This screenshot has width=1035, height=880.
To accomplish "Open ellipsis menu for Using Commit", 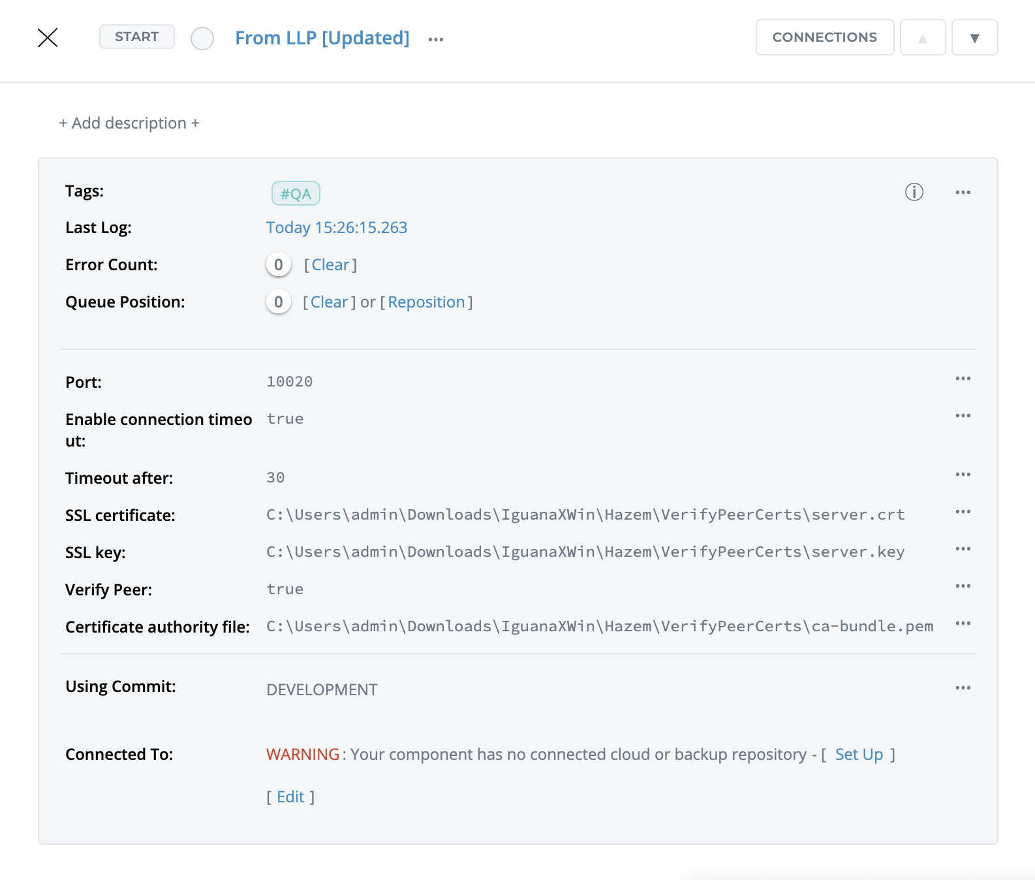I will tap(963, 688).
